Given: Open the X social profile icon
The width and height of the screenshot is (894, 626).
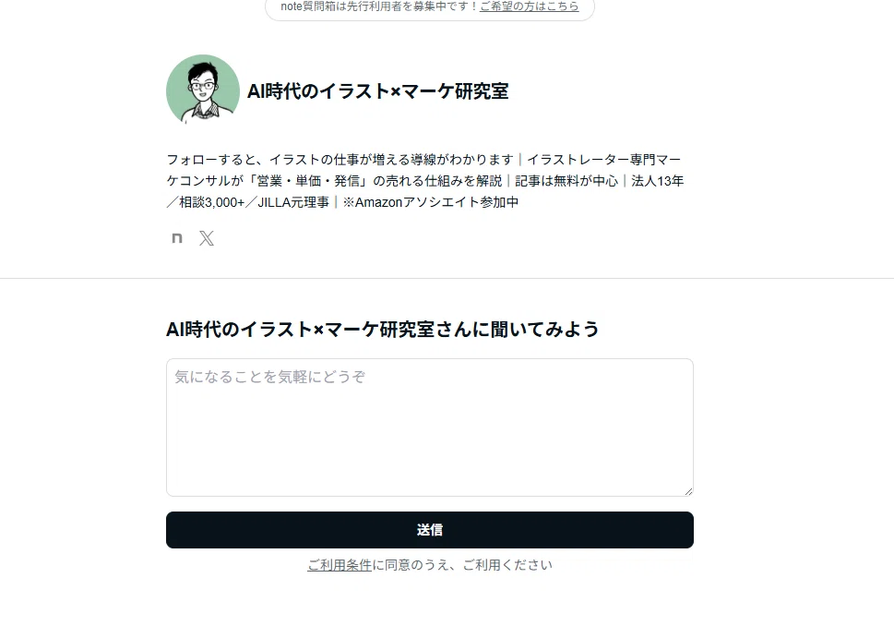Looking at the screenshot, I should [207, 238].
